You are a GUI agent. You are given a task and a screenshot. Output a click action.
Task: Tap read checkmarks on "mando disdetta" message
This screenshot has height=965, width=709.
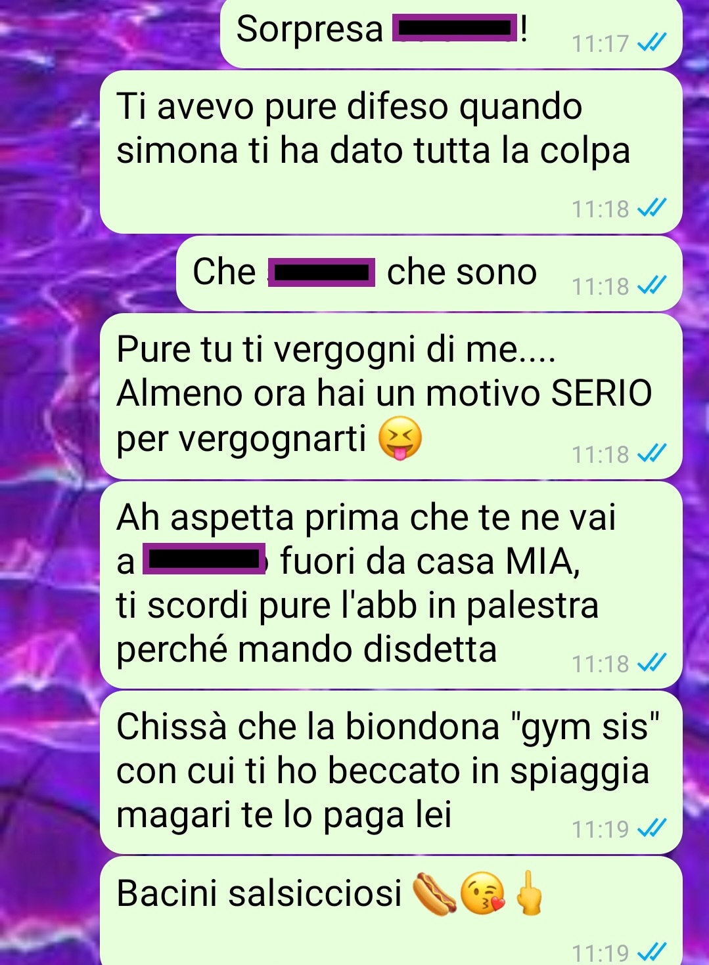[x=652, y=664]
